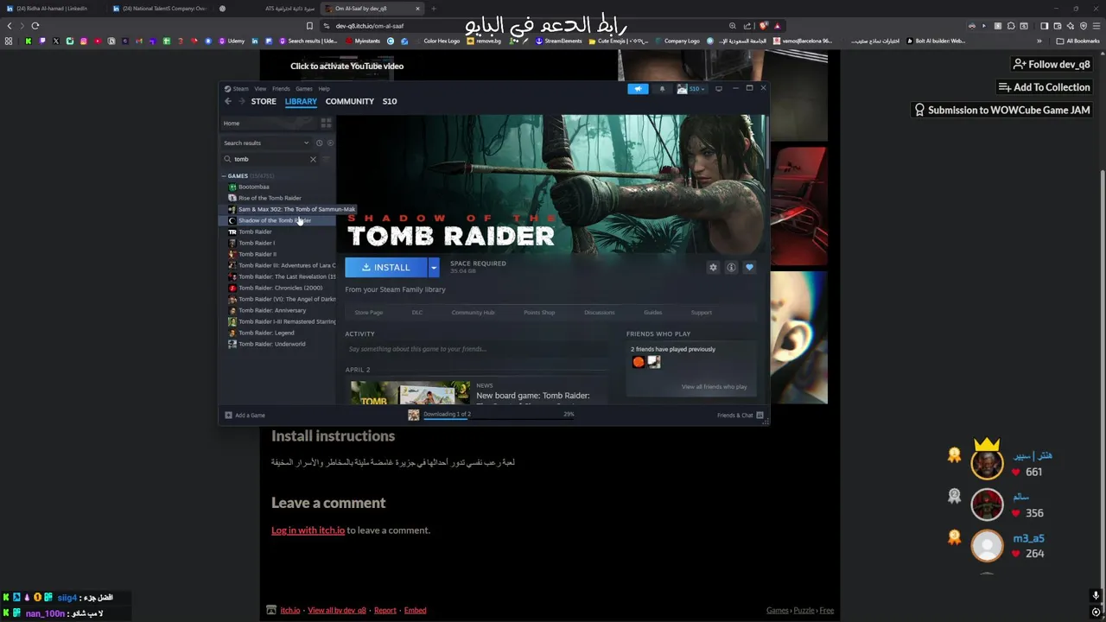The image size is (1106, 622).
Task: Open the Support link
Action: tap(702, 313)
